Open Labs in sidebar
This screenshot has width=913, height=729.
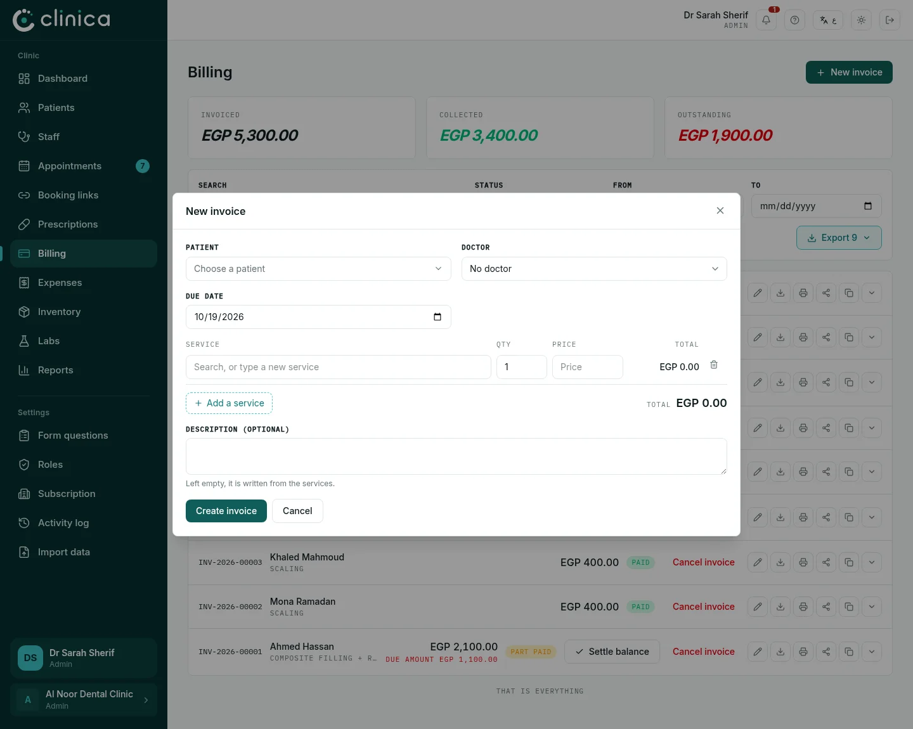84,341
